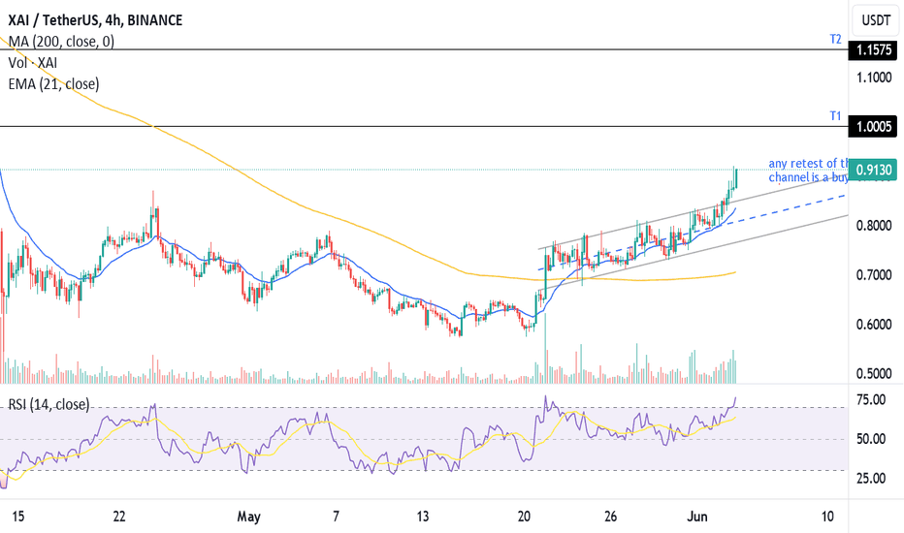904x533 pixels.
Task: Click the 75.00 level on RSI scale
Action: coord(871,400)
